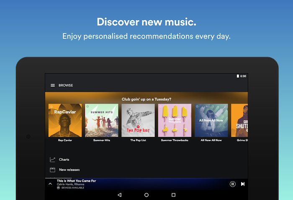
Task: Open the hamburger menu next to Browse
Action: [53, 85]
